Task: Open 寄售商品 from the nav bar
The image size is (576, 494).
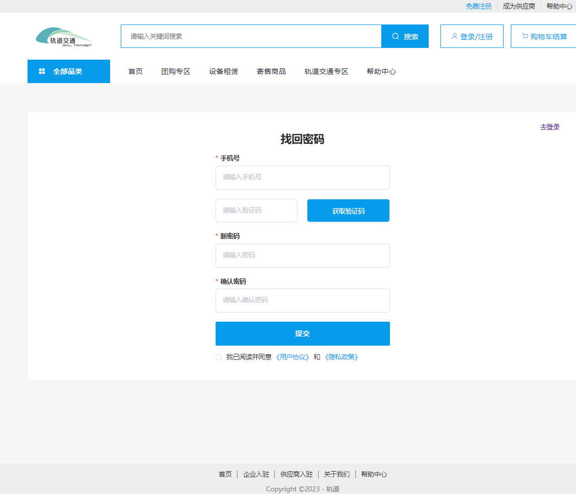Action: (x=271, y=71)
